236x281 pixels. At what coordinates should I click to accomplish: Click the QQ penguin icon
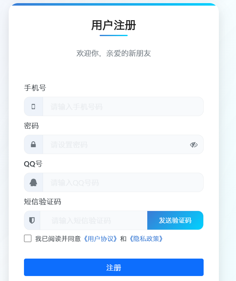point(33,182)
